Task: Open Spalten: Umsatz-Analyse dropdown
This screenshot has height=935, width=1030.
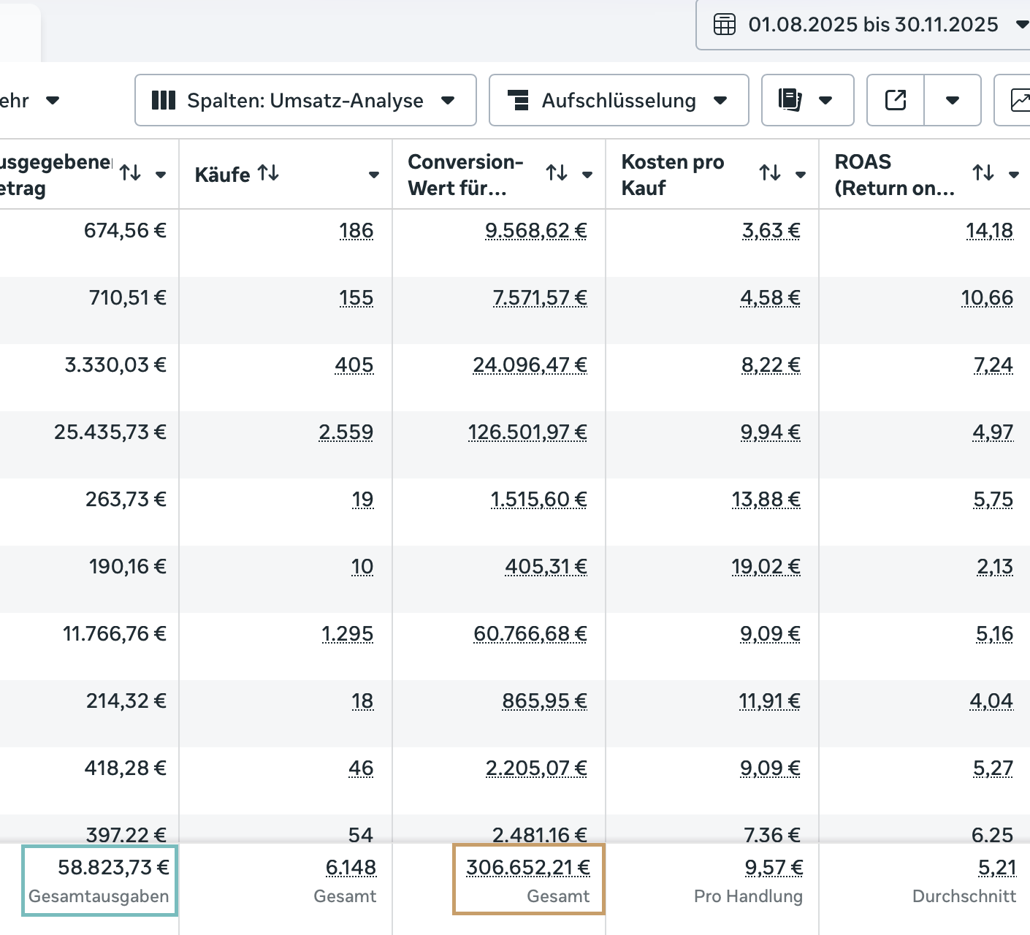Action: [305, 100]
